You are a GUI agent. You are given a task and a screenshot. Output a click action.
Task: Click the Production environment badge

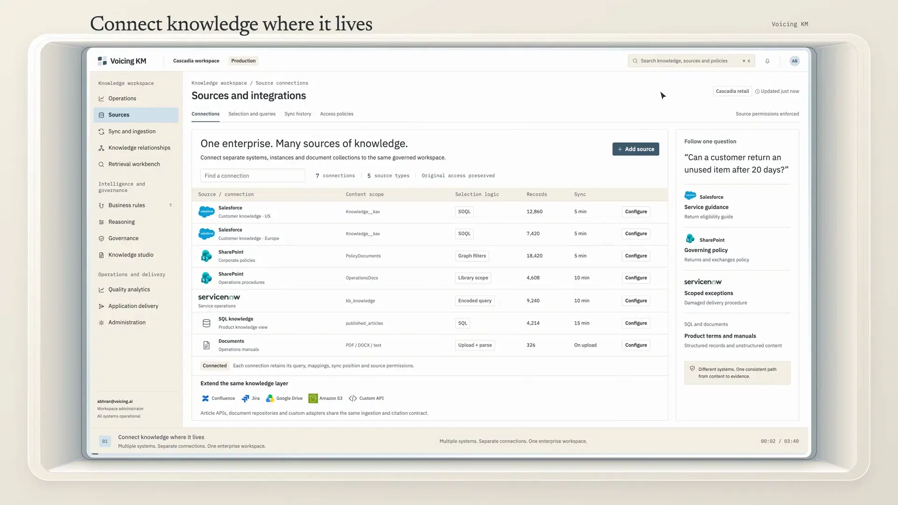point(243,61)
